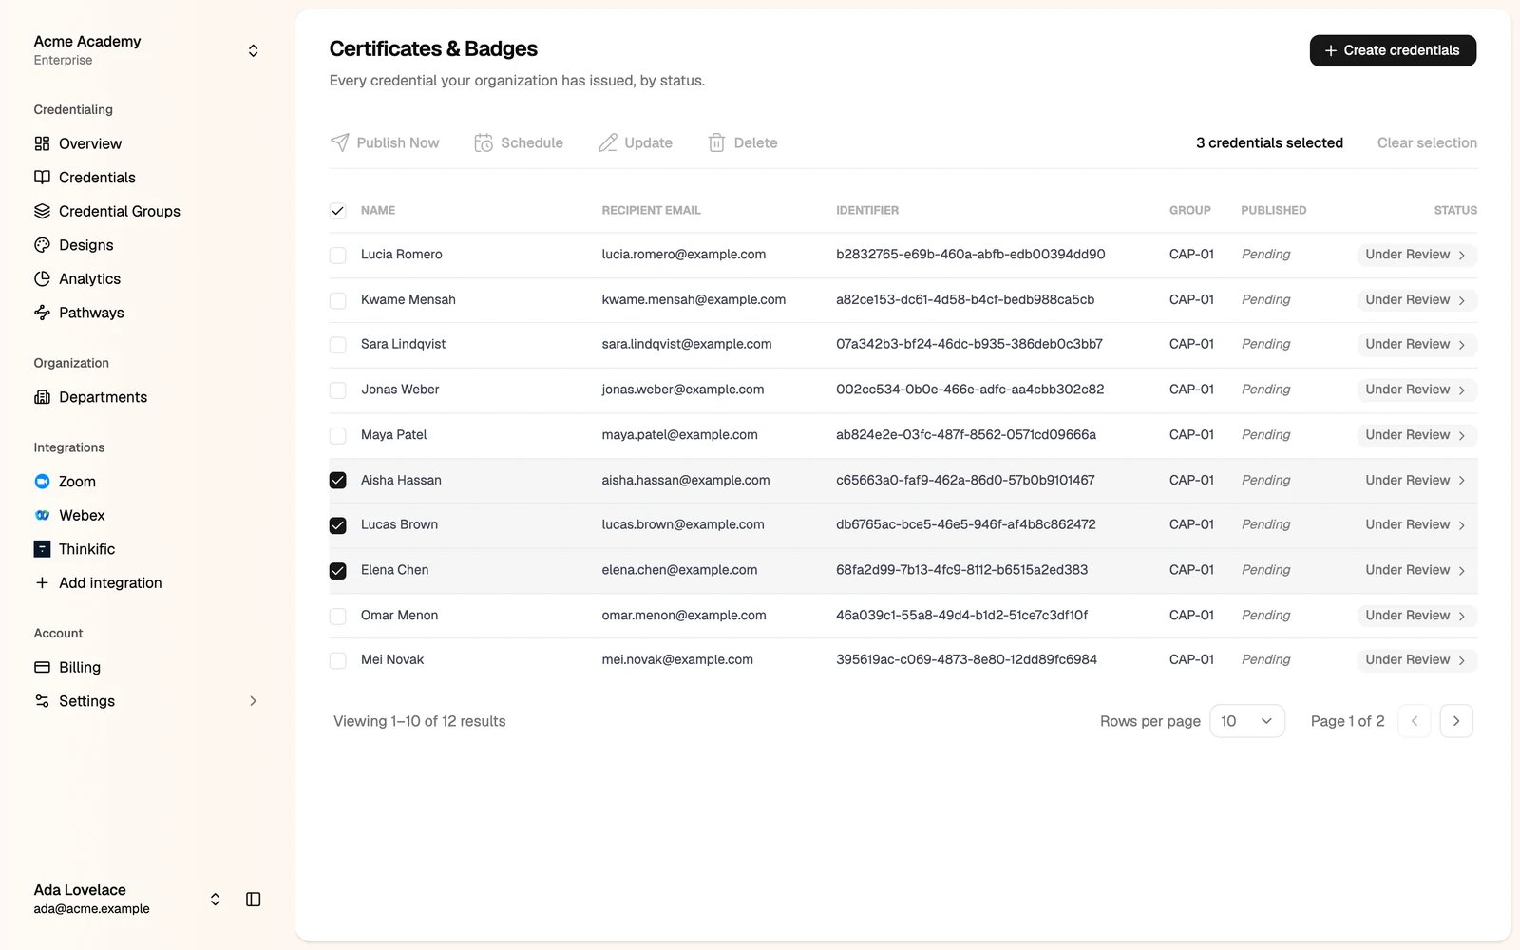
Task: Check the Kwame Mensah row checkbox
Action: click(x=337, y=300)
